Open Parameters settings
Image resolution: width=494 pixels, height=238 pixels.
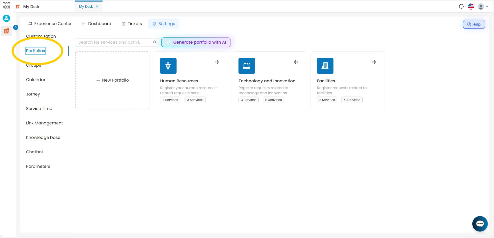coord(38,166)
